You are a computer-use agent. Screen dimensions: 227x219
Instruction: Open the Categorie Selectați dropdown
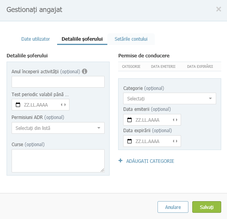(169, 98)
